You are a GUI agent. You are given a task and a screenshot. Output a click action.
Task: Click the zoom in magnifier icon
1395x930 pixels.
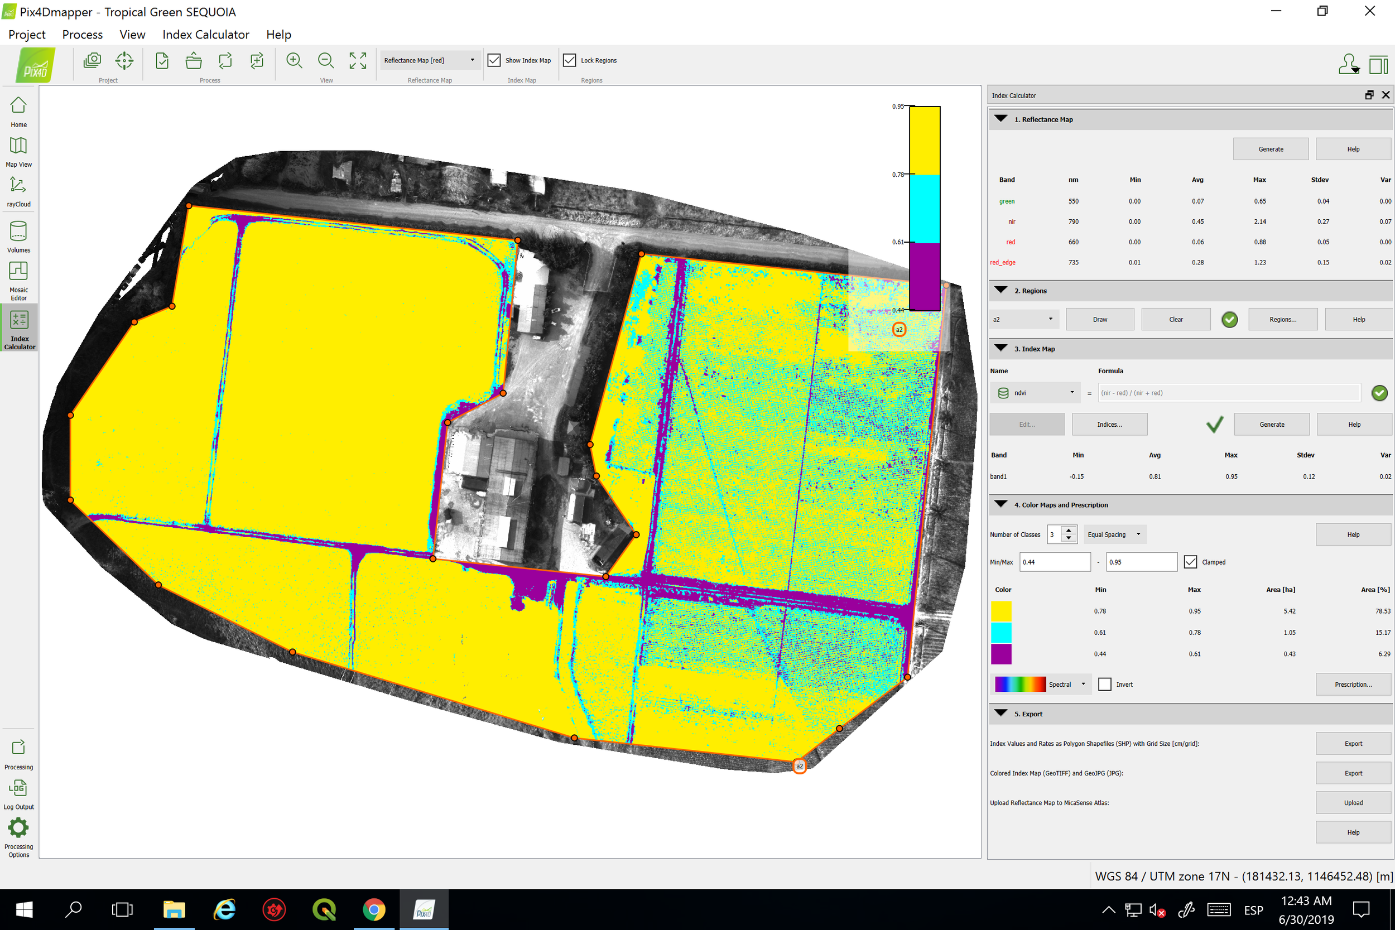click(x=294, y=60)
